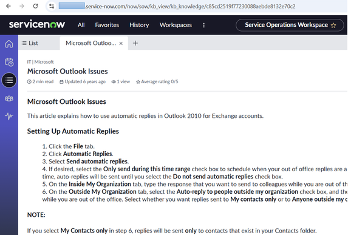Open the Workspaces menu
Screen dimensions: 348x235
(176, 25)
